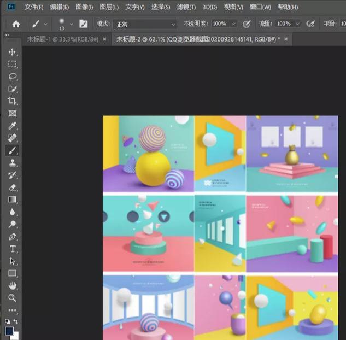The height and width of the screenshot is (340, 346).
Task: Select the Eyedropper tool
Action: (12, 126)
